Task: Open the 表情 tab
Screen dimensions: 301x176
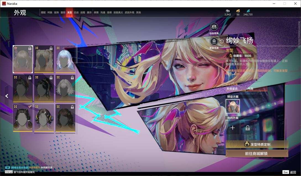Action: click(x=96, y=12)
